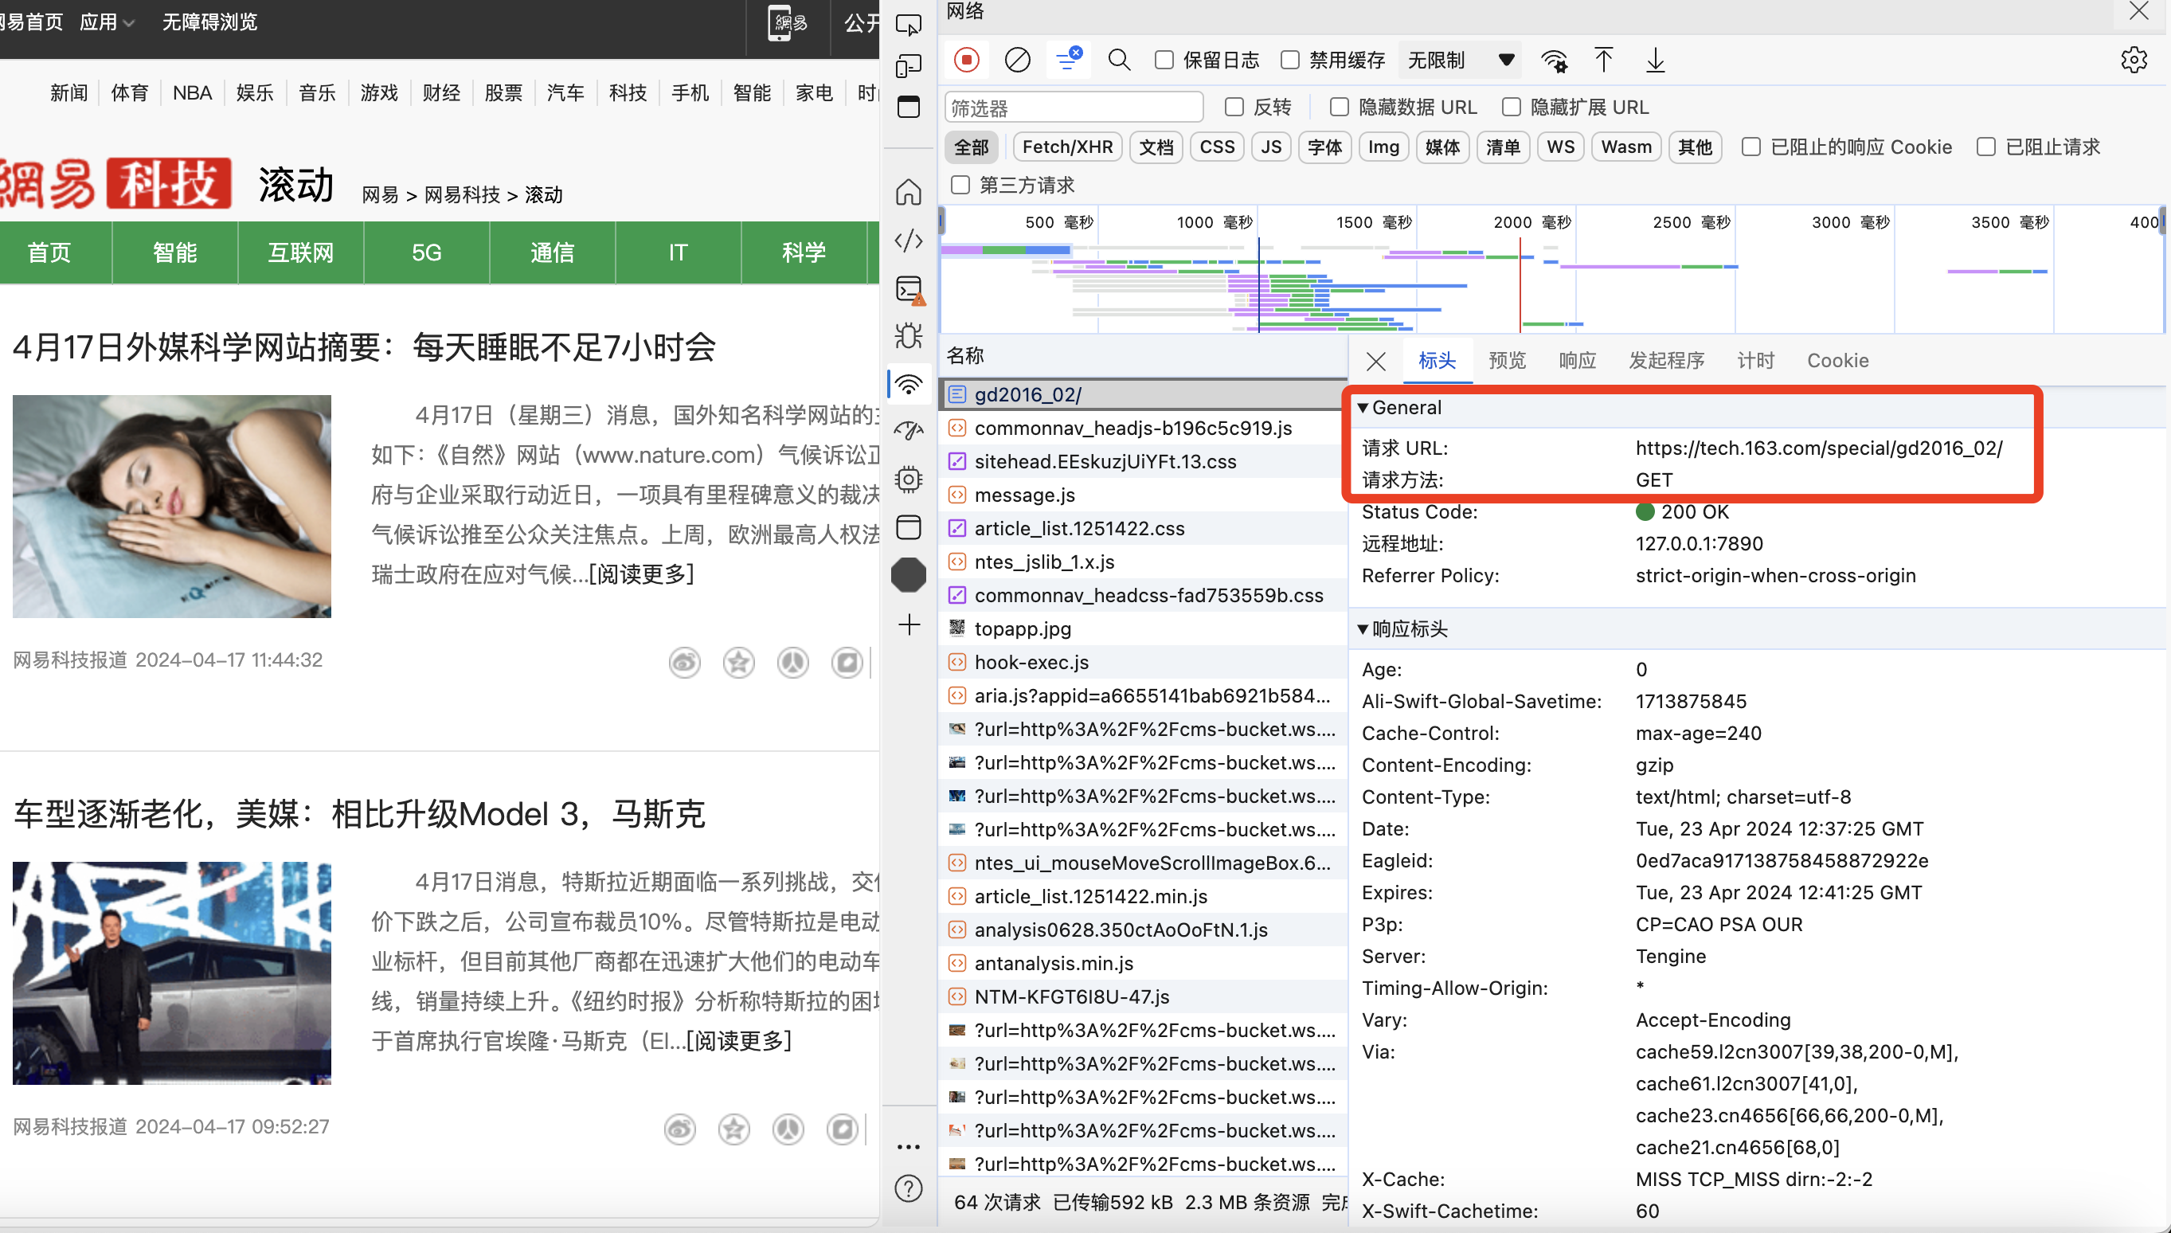This screenshot has height=1233, width=2171.
Task: Check the 第三方请求 checkbox
Action: [960, 185]
